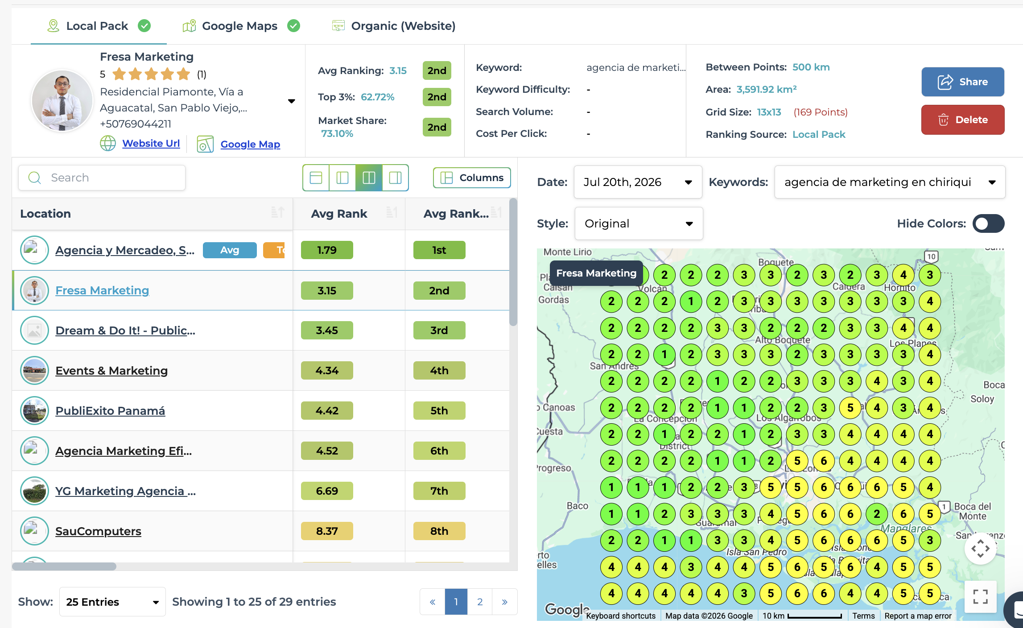Click in the Search field
Screen dimensions: 1023x628
(102, 178)
